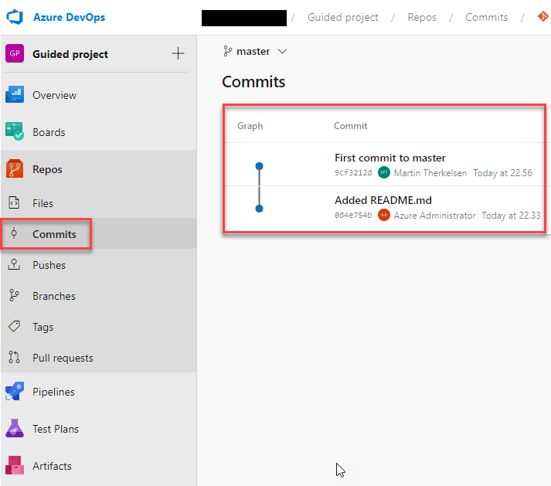Click the Branches icon in sidebar

14,295
